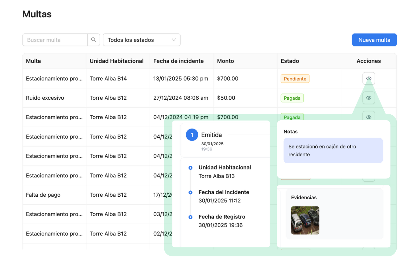Select the Falta de pago row
The height and width of the screenshot is (270, 408).
[43, 195]
